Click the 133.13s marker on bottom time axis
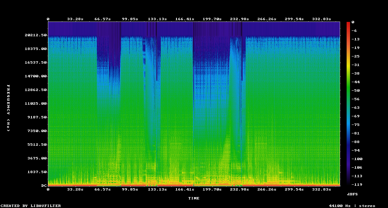The image size is (388, 208). click(x=157, y=189)
